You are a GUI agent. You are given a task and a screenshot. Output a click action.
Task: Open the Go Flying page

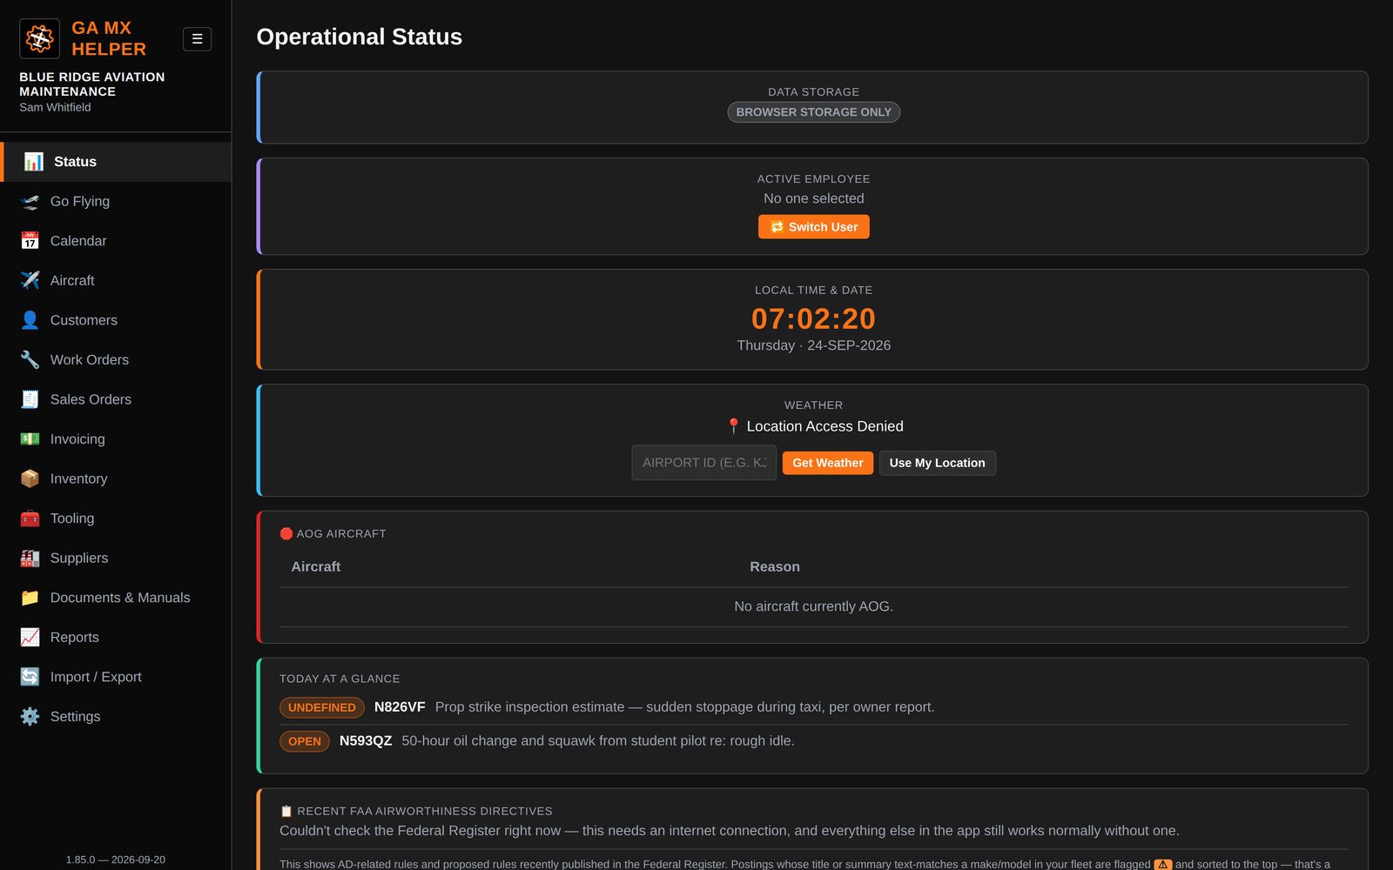pos(116,202)
